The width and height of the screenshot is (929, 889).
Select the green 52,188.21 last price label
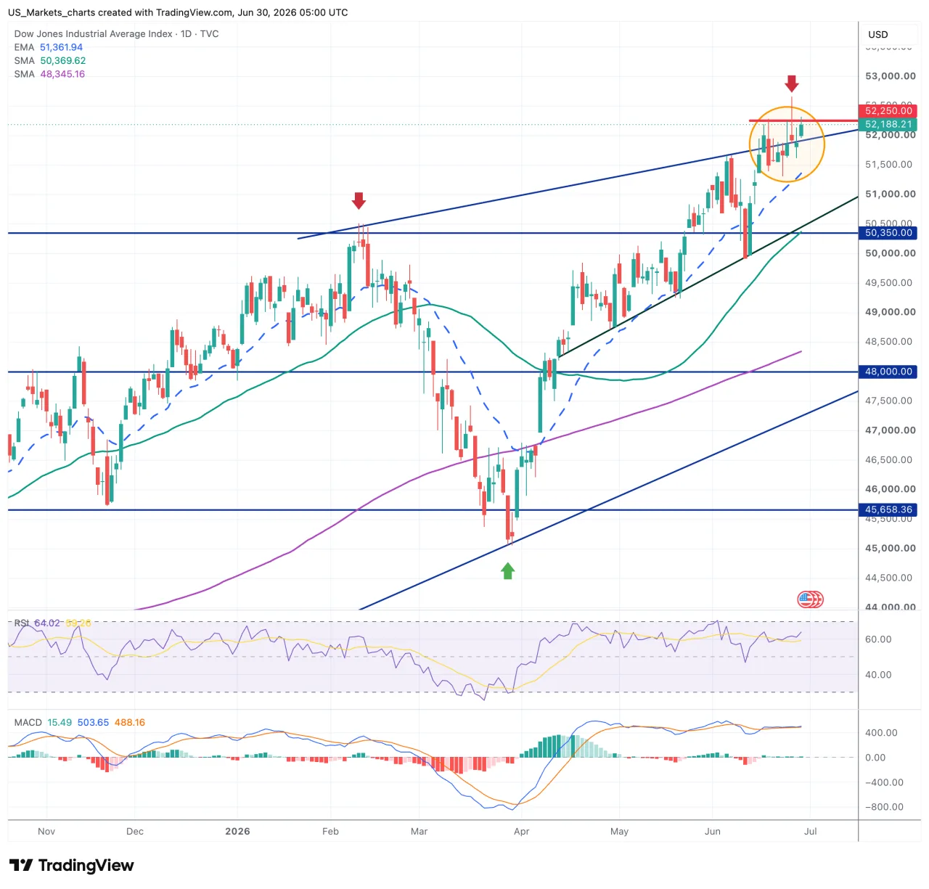tap(888, 125)
